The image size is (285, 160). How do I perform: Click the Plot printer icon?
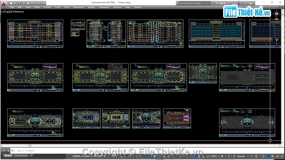(28, 3)
